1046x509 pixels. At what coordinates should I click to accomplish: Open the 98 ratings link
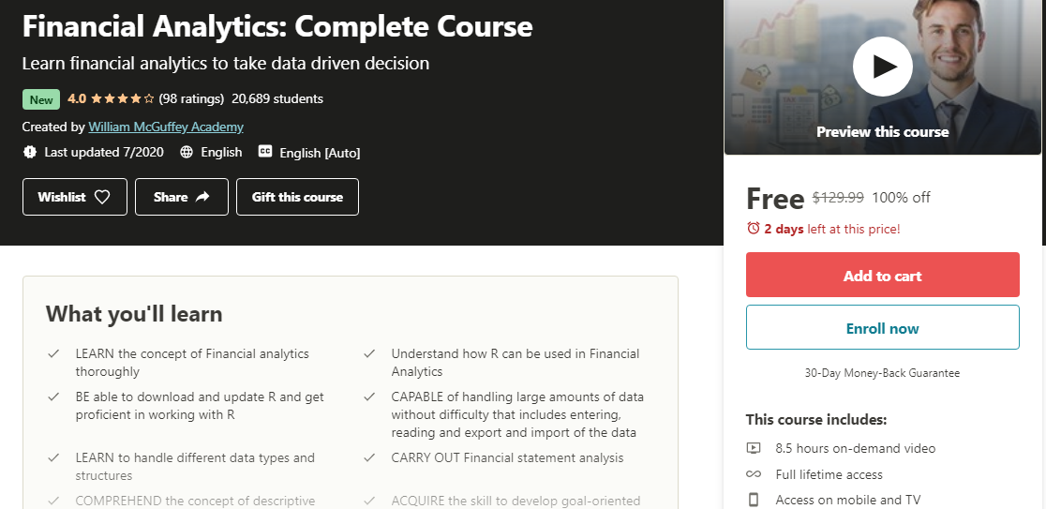(191, 98)
